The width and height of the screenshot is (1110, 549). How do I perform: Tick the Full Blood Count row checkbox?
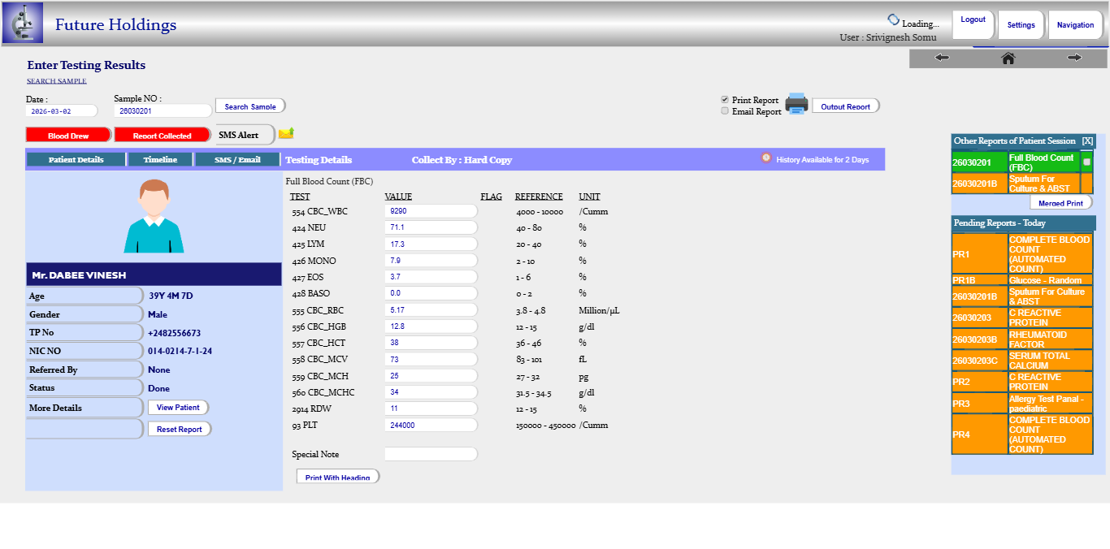1086,162
